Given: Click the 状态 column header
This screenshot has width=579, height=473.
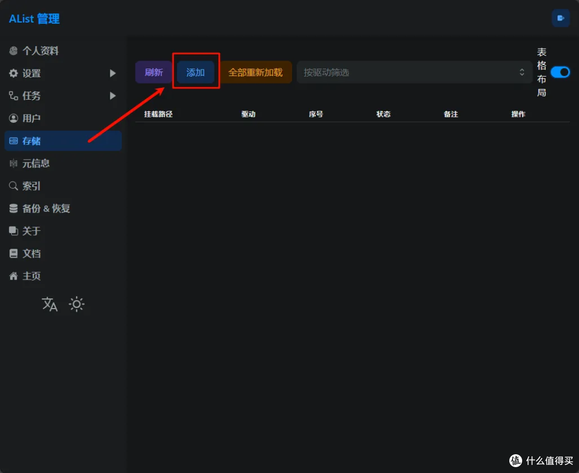Looking at the screenshot, I should pyautogui.click(x=383, y=114).
